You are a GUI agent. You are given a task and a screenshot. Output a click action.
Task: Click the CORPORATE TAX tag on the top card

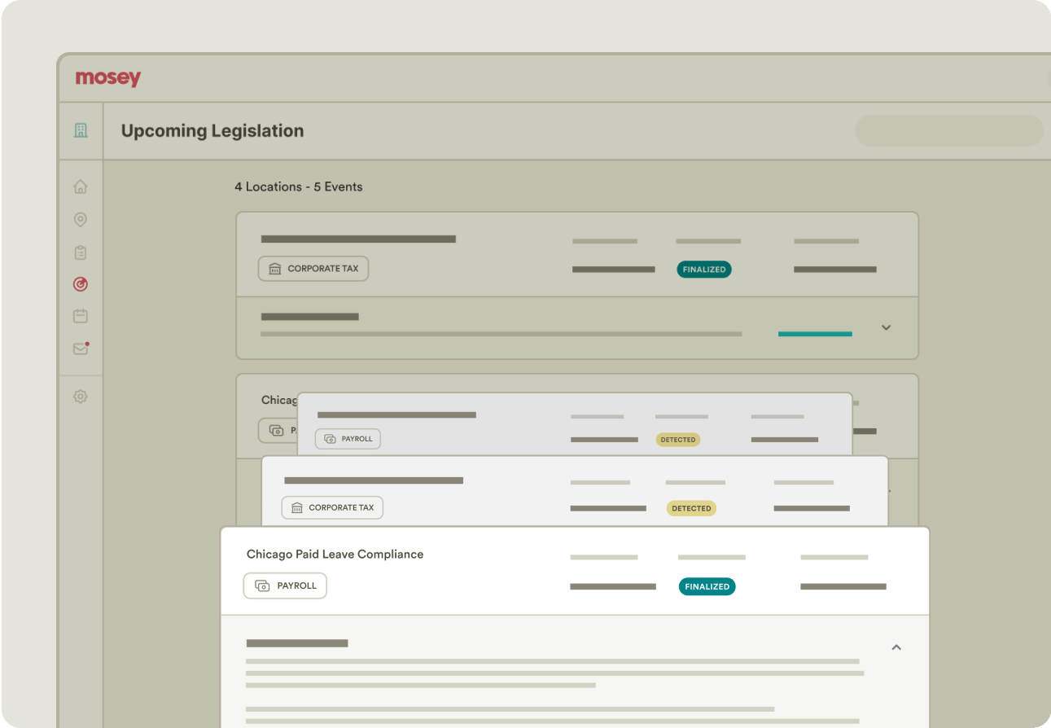pos(313,269)
